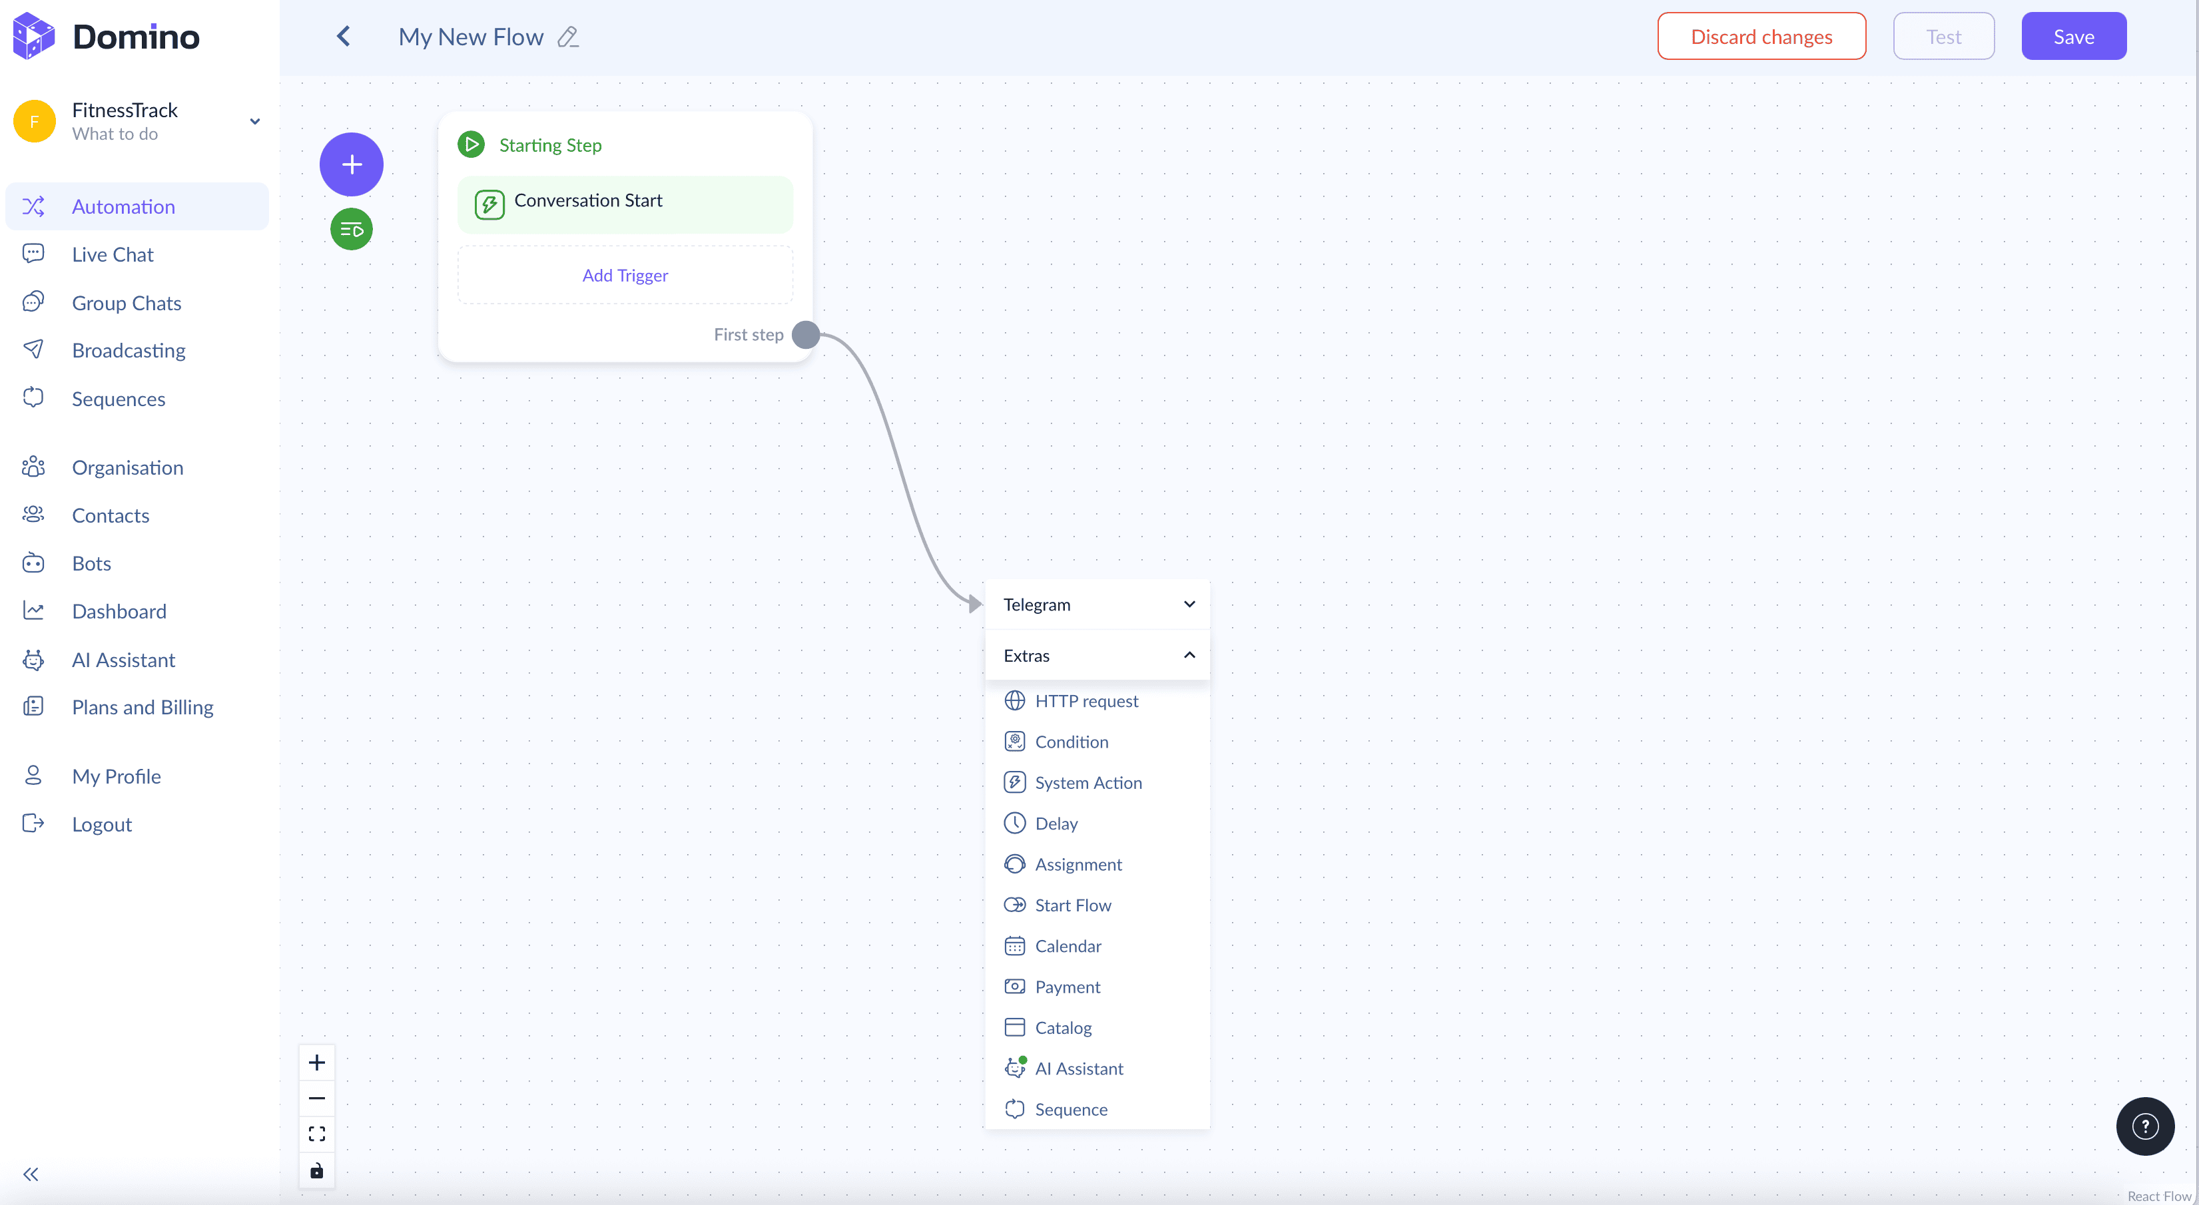Save the flow
Image resolution: width=2199 pixels, height=1205 pixels.
click(2074, 37)
